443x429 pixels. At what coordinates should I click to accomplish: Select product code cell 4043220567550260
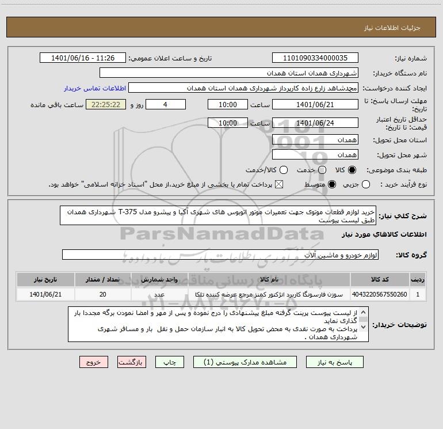380,294
